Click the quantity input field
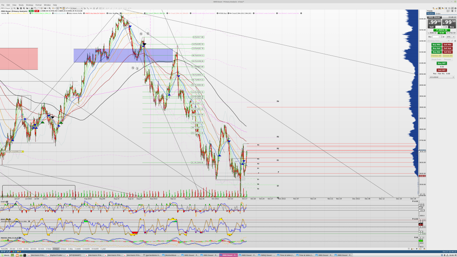 [436, 37]
